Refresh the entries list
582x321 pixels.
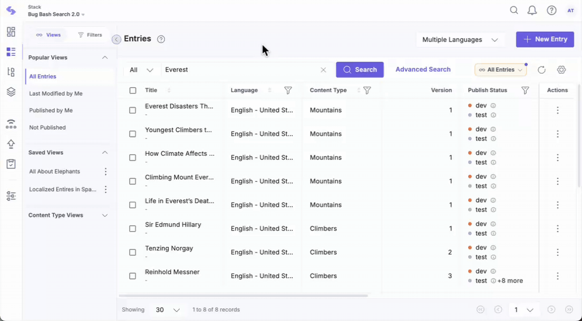click(541, 69)
